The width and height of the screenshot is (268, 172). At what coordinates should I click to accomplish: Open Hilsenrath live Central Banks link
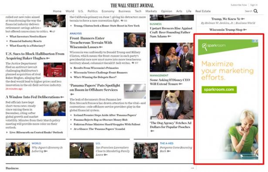coord(36,132)
